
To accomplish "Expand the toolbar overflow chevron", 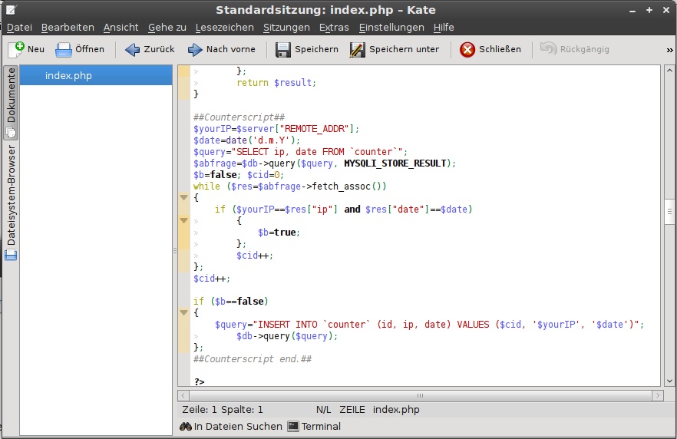I will coord(669,49).
